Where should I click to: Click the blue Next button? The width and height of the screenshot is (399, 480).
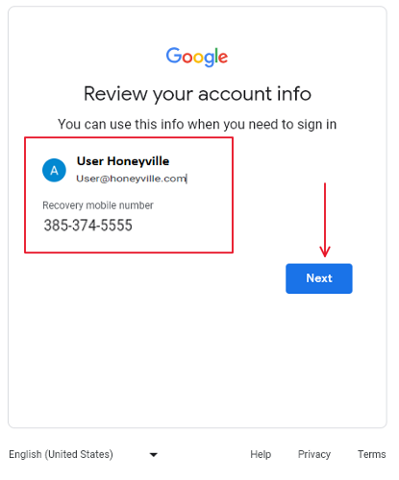coord(319,278)
